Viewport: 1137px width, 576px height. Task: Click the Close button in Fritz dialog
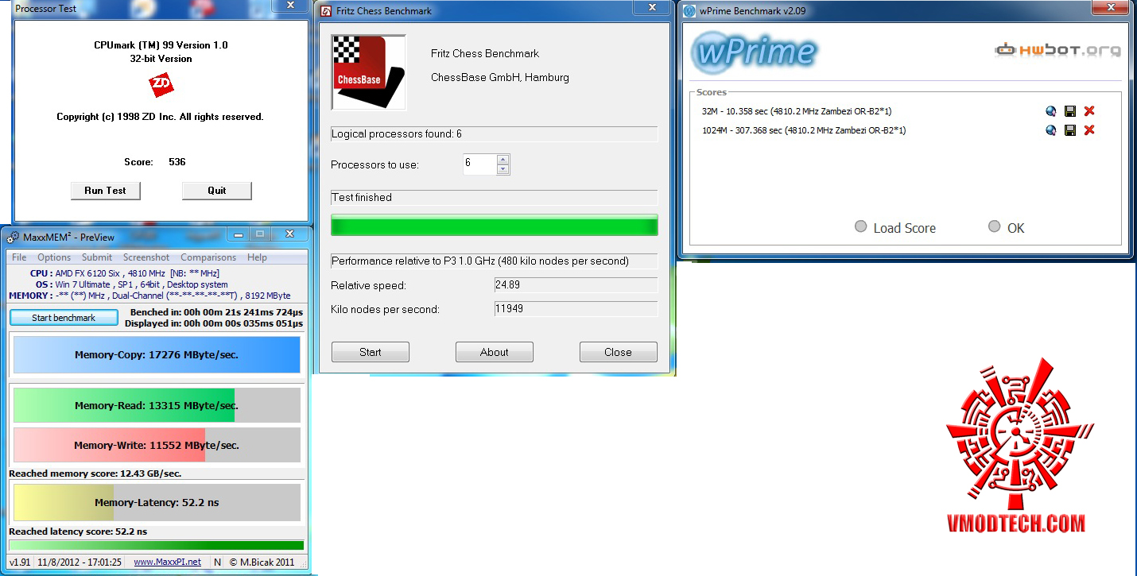(x=619, y=352)
